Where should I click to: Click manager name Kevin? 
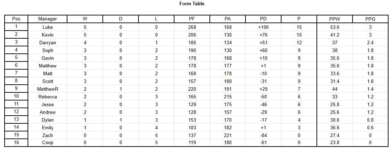(47, 35)
